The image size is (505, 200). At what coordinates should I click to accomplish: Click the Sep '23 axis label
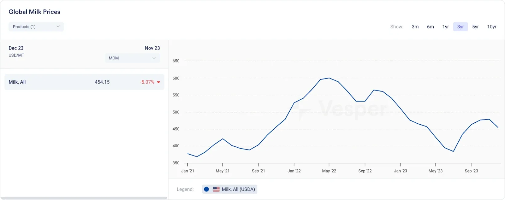click(x=471, y=171)
